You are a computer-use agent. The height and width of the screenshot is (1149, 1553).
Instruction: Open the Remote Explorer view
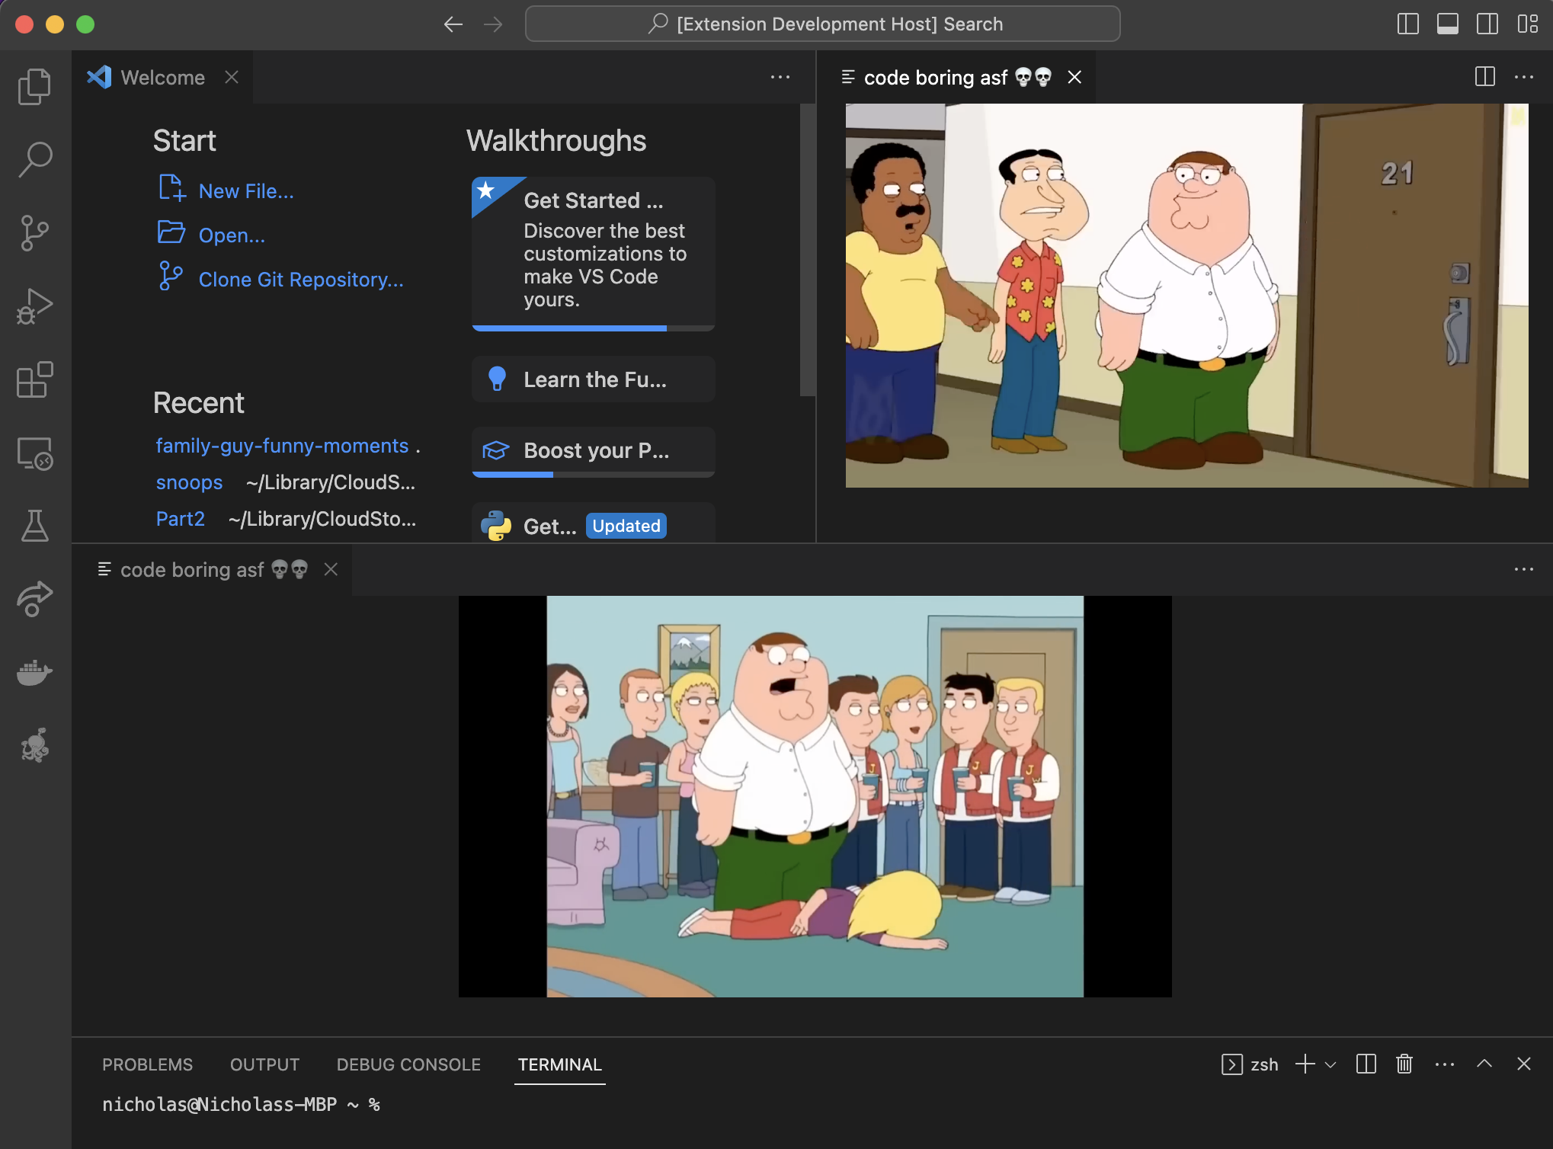(x=34, y=454)
